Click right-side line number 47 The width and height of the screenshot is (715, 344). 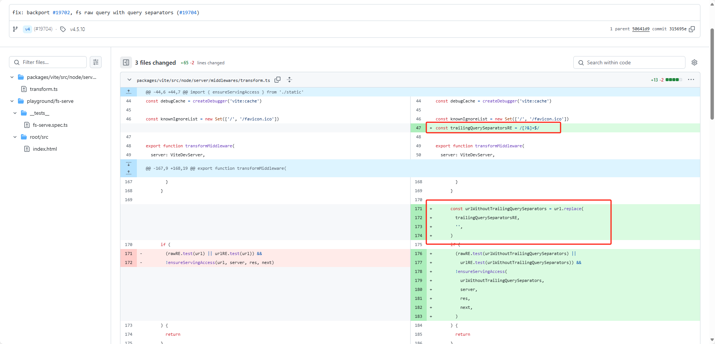point(418,128)
